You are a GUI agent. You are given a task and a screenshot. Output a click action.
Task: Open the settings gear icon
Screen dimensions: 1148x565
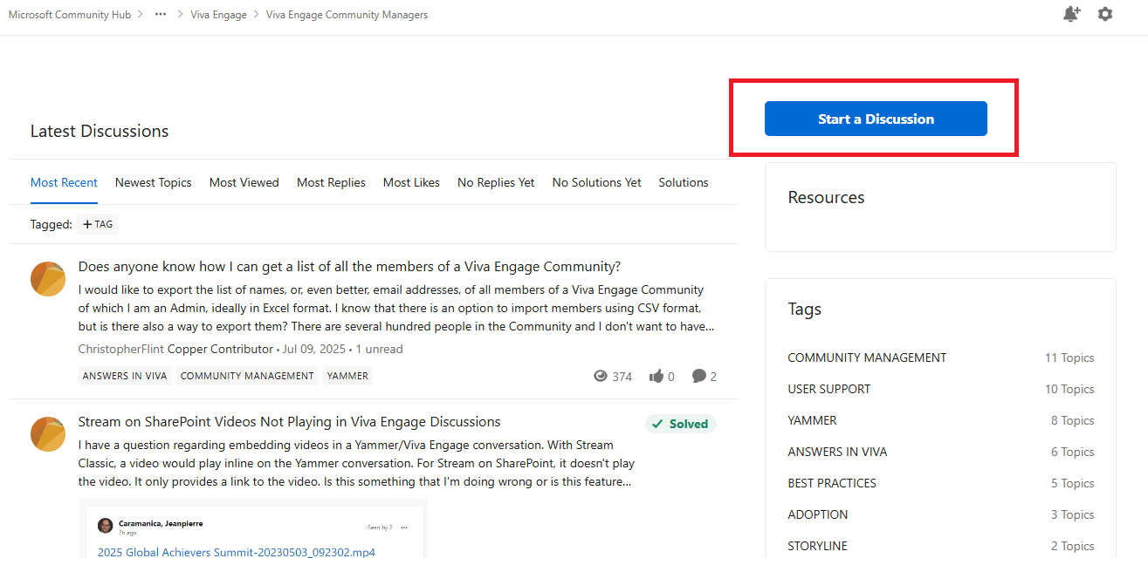pos(1105,14)
